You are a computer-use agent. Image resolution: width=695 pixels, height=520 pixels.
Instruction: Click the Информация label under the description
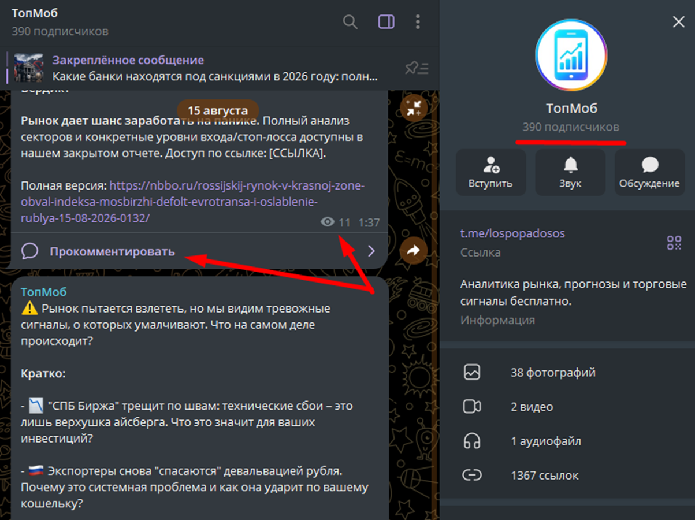pos(497,320)
